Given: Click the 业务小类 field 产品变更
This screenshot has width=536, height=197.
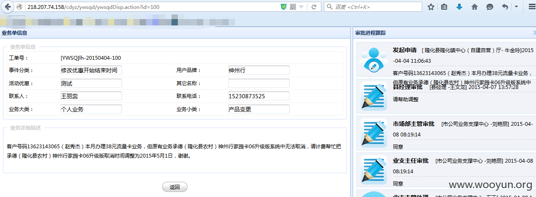Looking at the screenshot, I should (x=259, y=109).
